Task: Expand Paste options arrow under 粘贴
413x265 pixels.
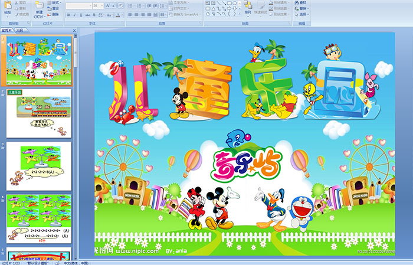Action: point(8,17)
